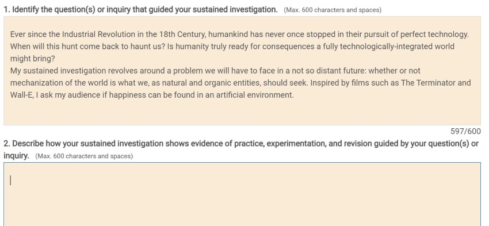The height and width of the screenshot is (226, 489).
Task: Click the max characters note under question 2
Action: 84,156
